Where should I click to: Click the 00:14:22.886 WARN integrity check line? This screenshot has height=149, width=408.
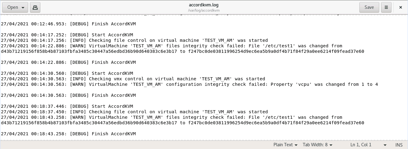tap(171, 46)
